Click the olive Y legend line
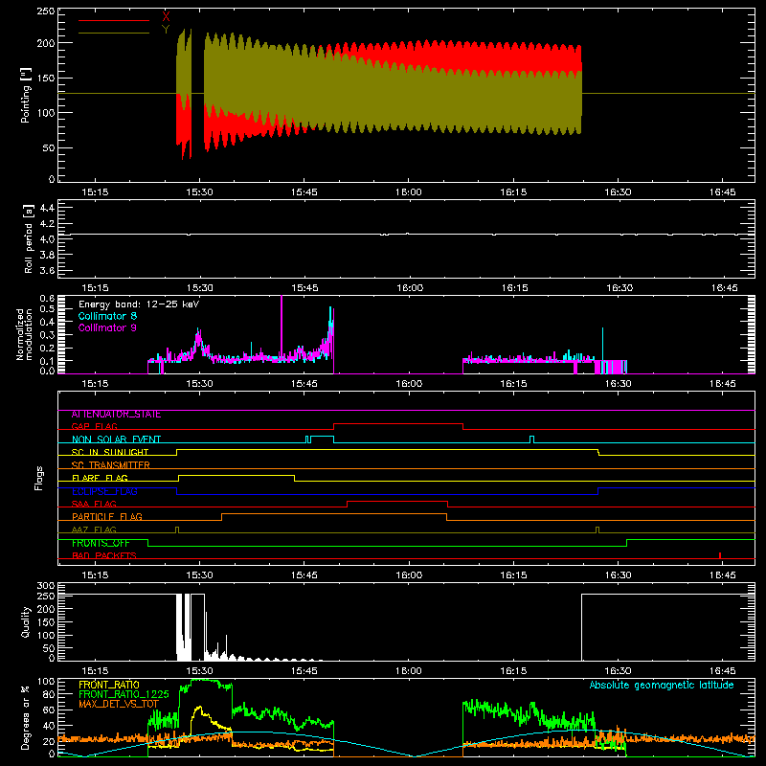This screenshot has height=766, width=766. (114, 34)
